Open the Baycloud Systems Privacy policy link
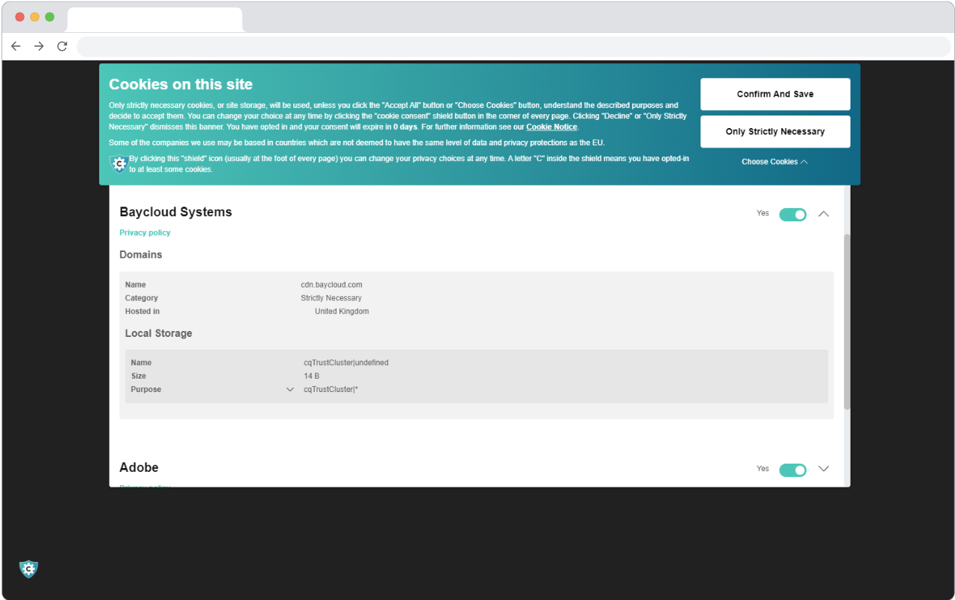The width and height of the screenshot is (955, 600). [x=145, y=233]
